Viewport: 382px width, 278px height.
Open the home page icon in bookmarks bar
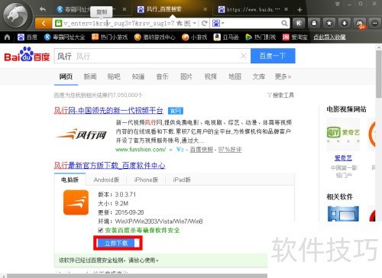pos(7,37)
